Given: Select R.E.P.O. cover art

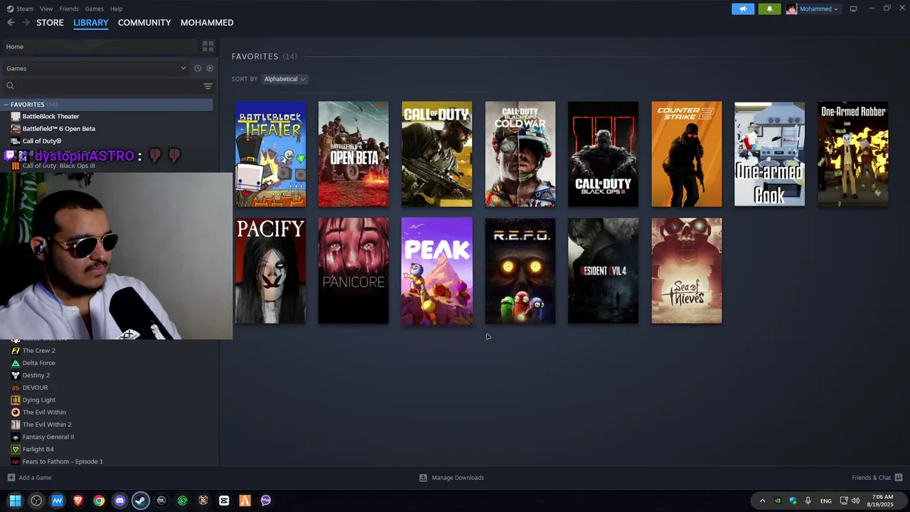Looking at the screenshot, I should [x=520, y=271].
